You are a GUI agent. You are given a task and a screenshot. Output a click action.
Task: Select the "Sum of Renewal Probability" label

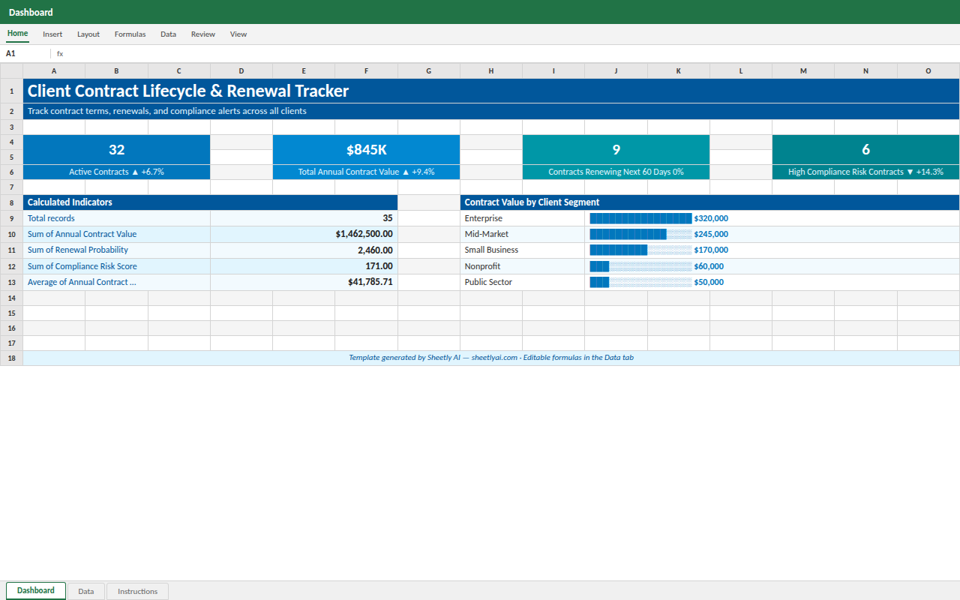[x=117, y=250]
